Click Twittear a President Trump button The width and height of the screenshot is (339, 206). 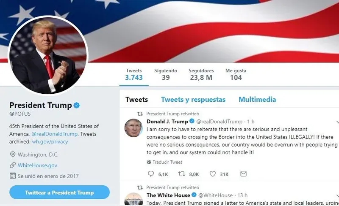tap(59, 192)
